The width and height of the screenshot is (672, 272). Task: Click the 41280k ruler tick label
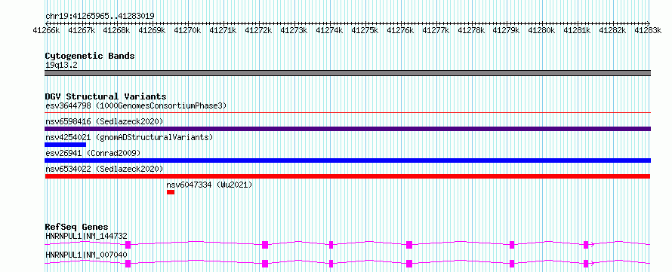(541, 30)
